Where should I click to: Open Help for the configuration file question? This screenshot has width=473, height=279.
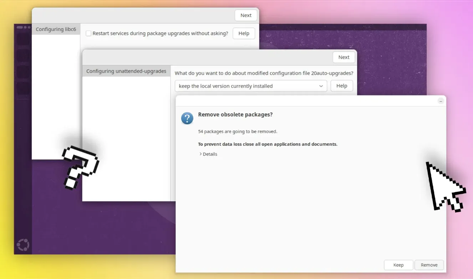click(x=341, y=86)
